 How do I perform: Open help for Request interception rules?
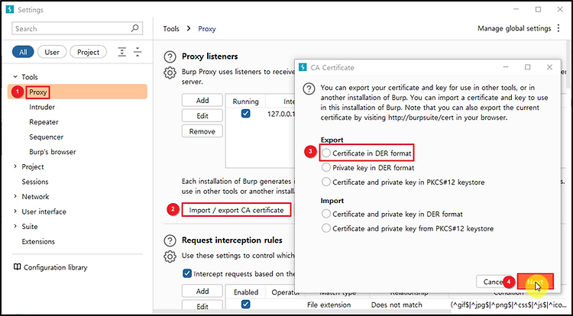(x=170, y=241)
